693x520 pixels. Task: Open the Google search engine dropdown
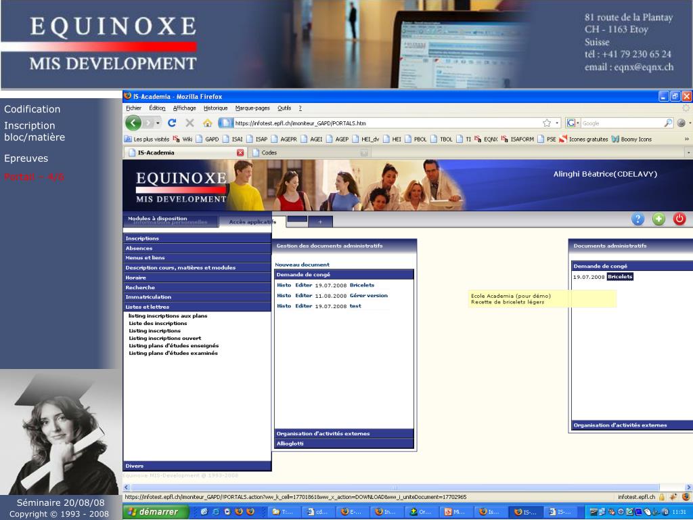(x=573, y=123)
